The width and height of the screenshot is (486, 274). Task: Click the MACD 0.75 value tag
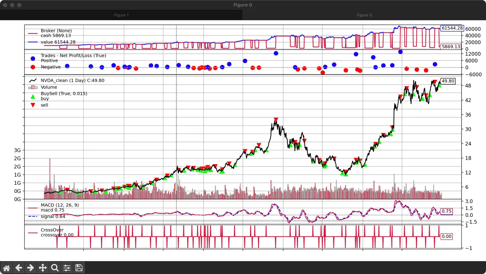pyautogui.click(x=446, y=211)
